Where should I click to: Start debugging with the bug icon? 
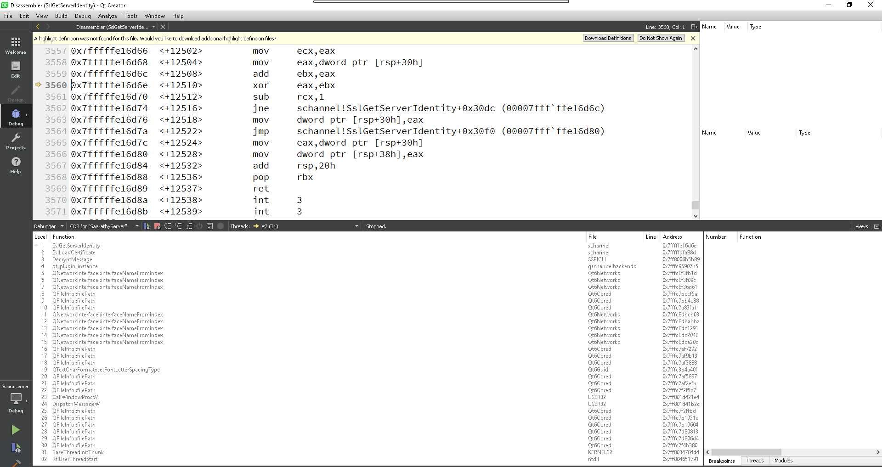16,448
